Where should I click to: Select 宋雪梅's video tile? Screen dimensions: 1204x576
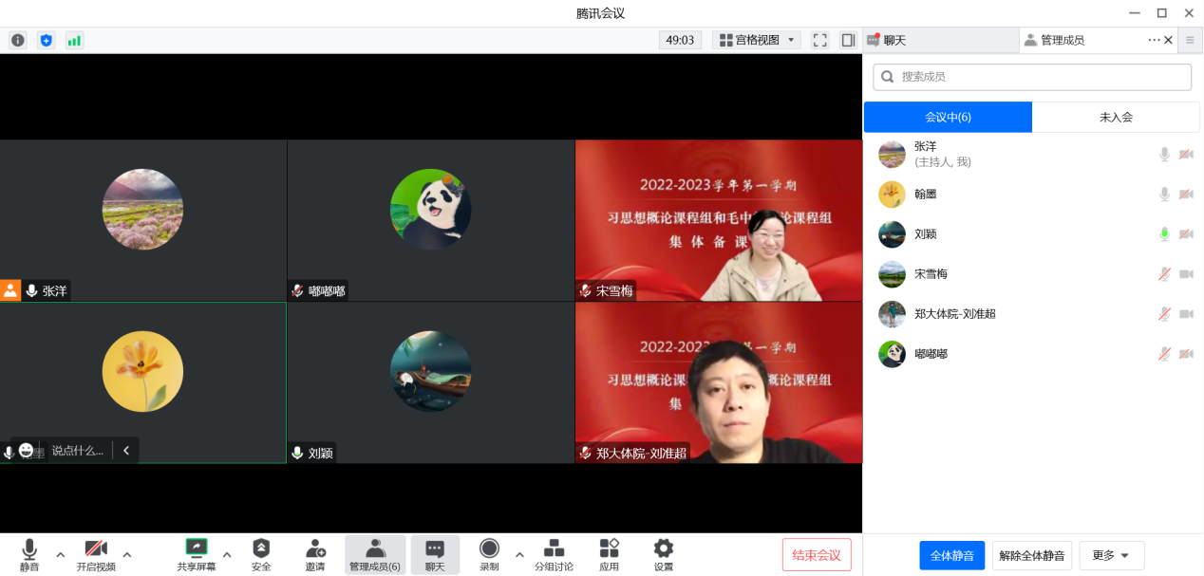[x=719, y=221]
